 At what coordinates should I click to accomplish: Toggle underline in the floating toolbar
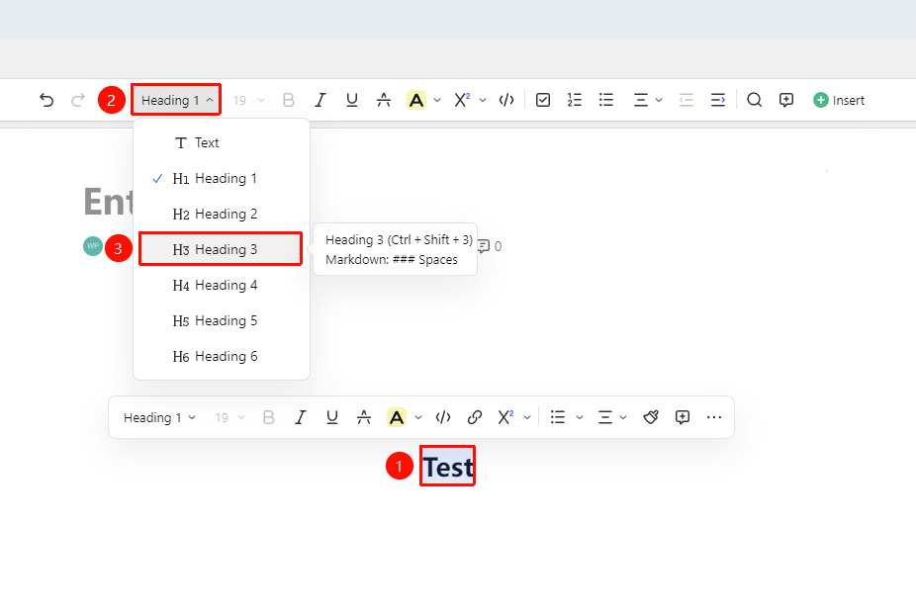click(x=331, y=417)
